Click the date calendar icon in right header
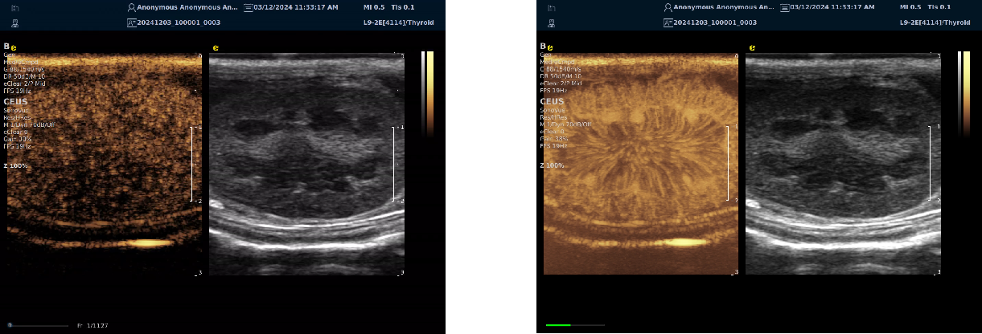Image resolution: width=982 pixels, height=334 pixels. coord(784,6)
